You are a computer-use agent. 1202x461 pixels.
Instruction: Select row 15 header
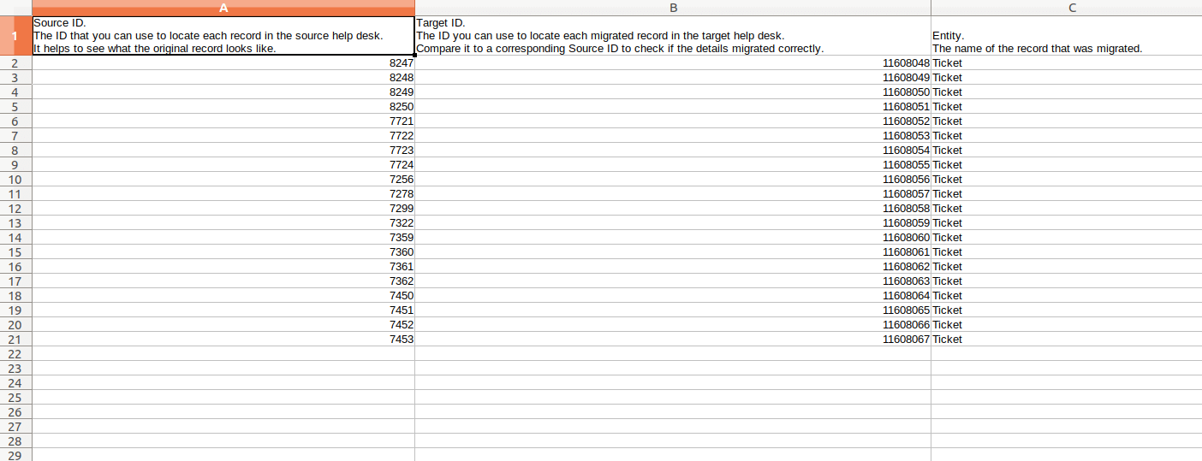(x=15, y=252)
